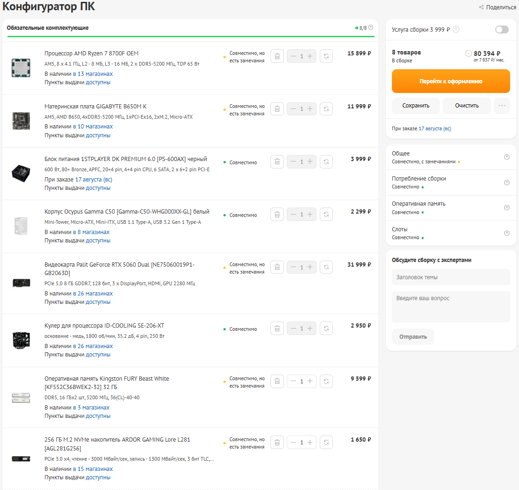This screenshot has height=490, width=519.
Task: Open the processor thumbnail image
Action: pyautogui.click(x=21, y=68)
